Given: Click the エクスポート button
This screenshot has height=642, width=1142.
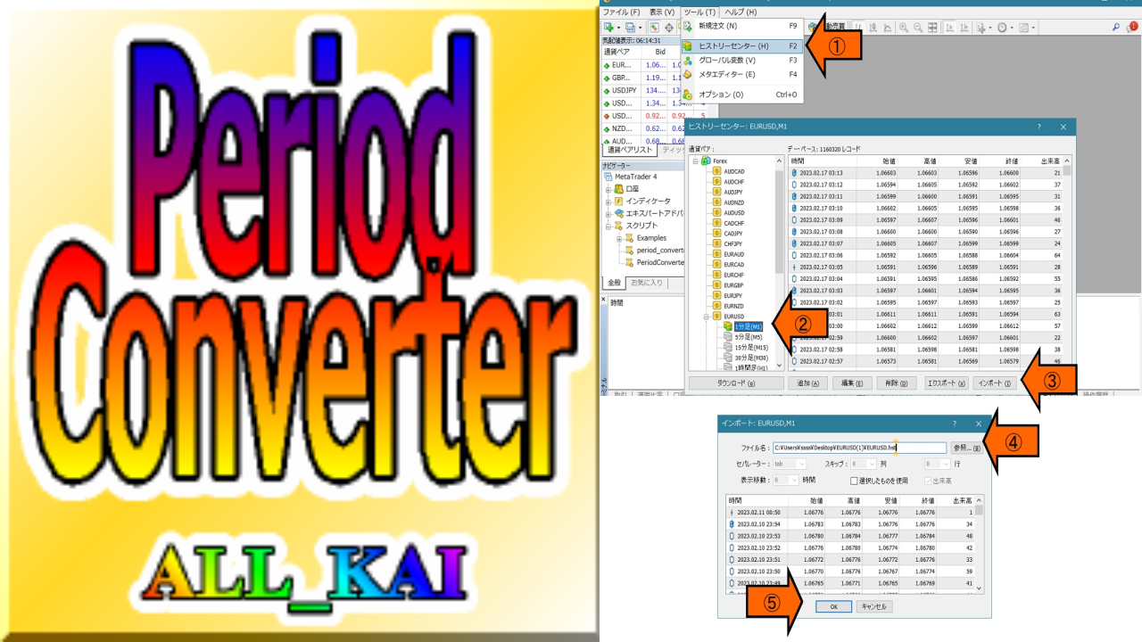Looking at the screenshot, I should 946,383.
